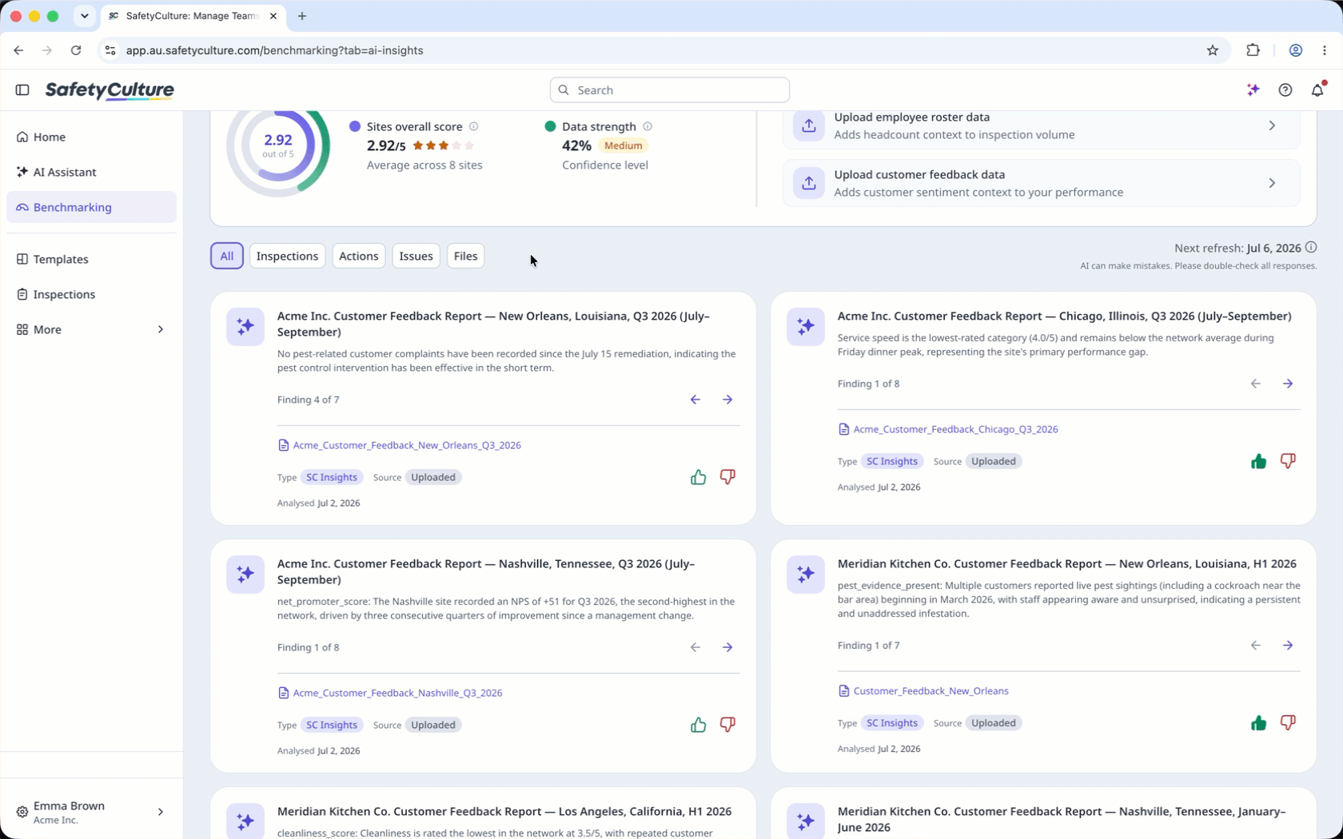The height and width of the screenshot is (839, 1343).
Task: Open Acme_Customer_Feedback_Nashville_Q3_2026 file link
Action: pos(397,693)
